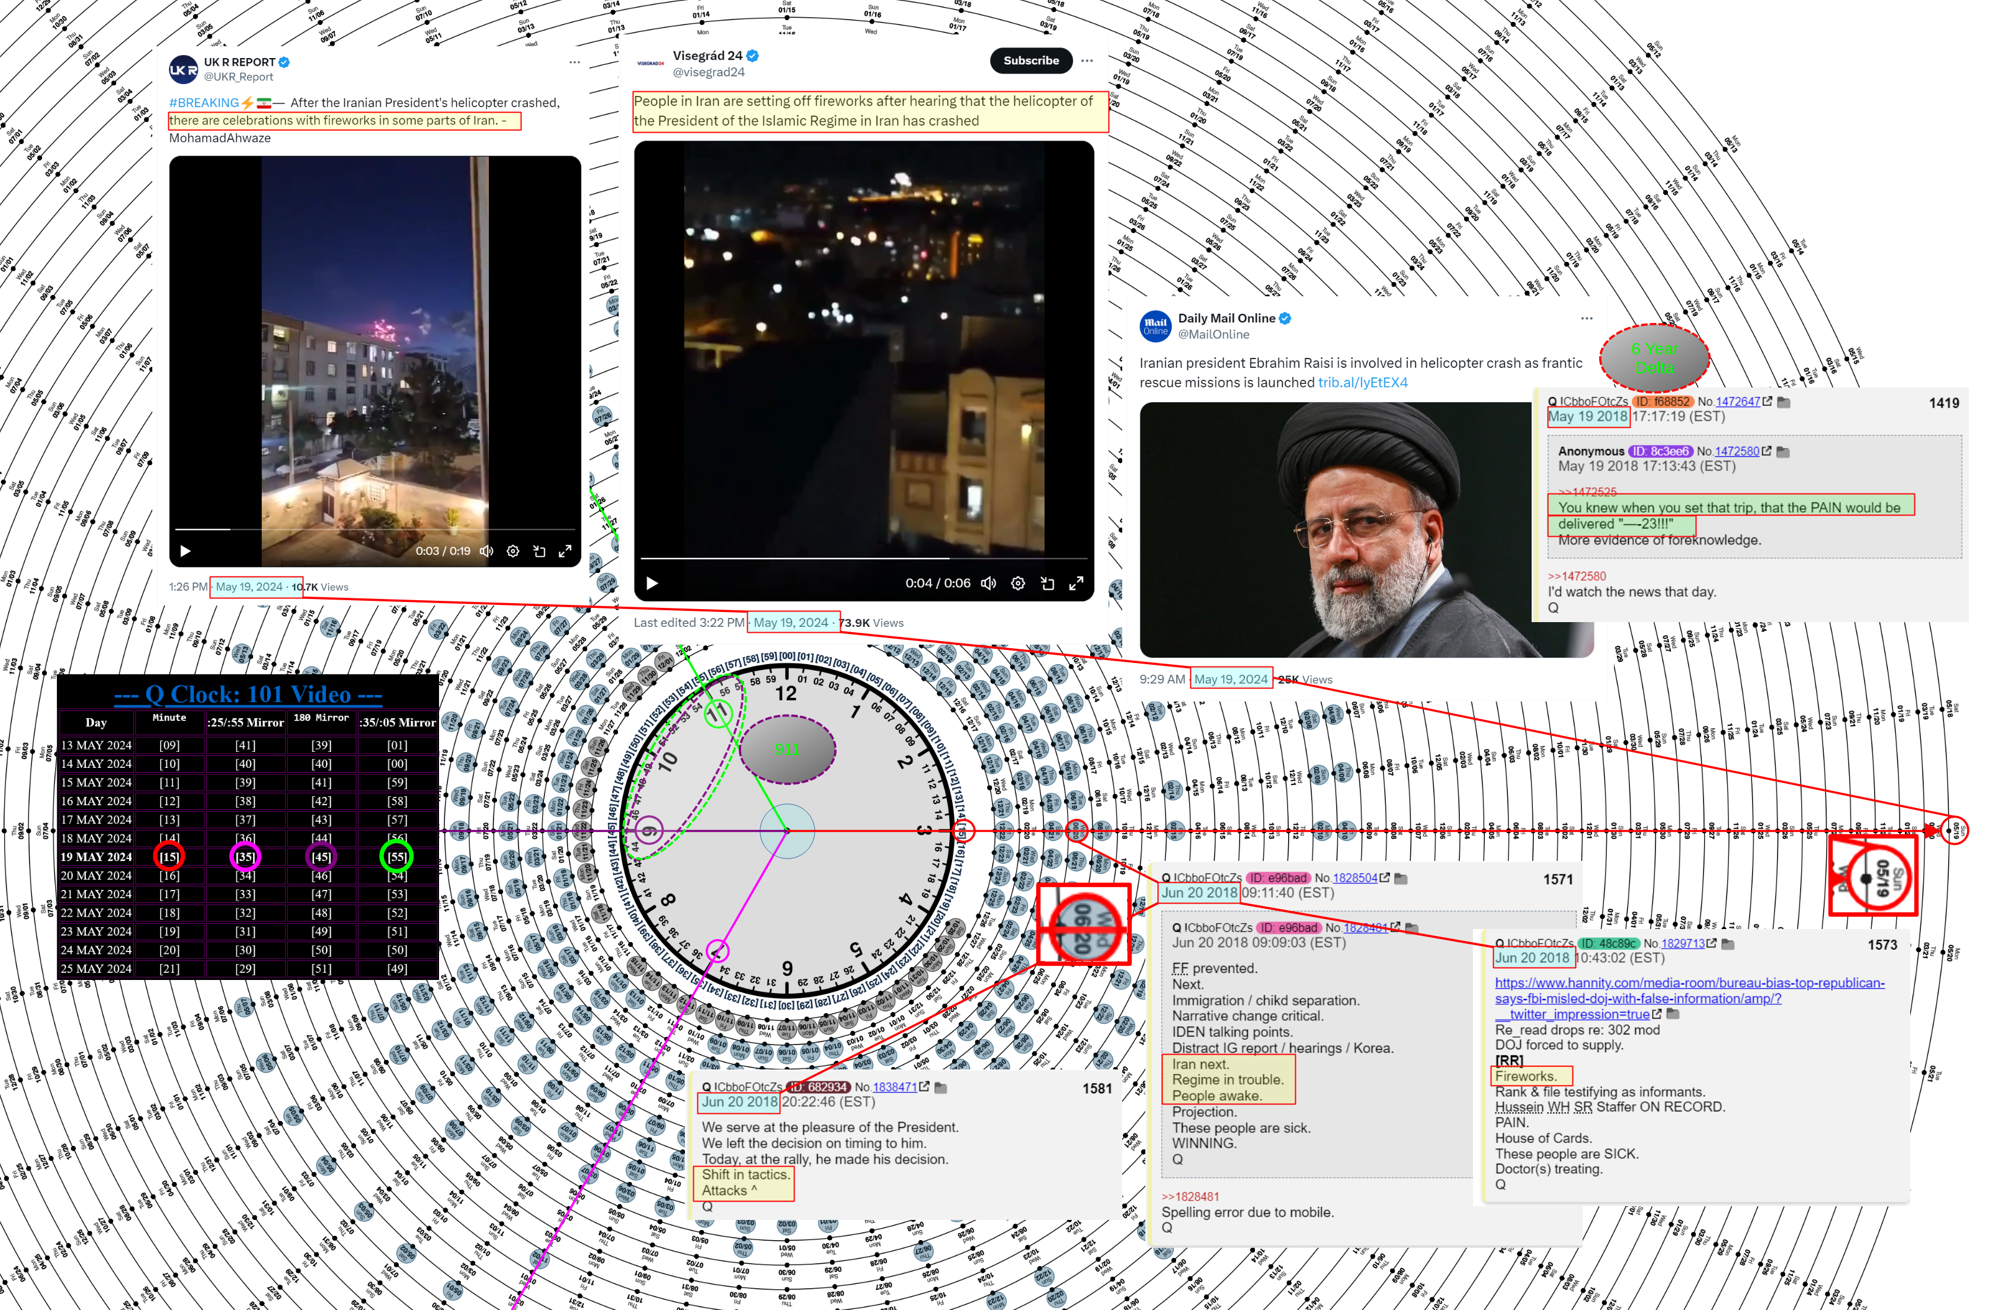
Task: Enter fullscreen on the UK R Report video
Action: pyautogui.click(x=565, y=551)
